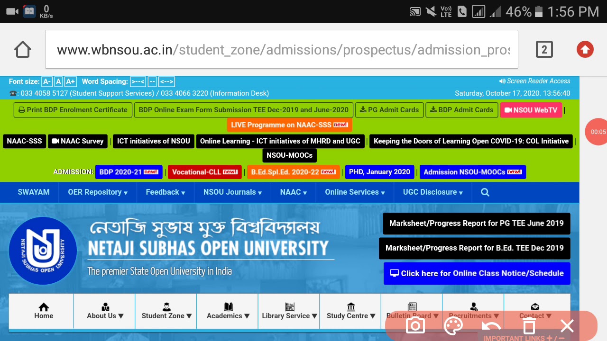Open the browser tabs counter showing 2

click(x=544, y=49)
